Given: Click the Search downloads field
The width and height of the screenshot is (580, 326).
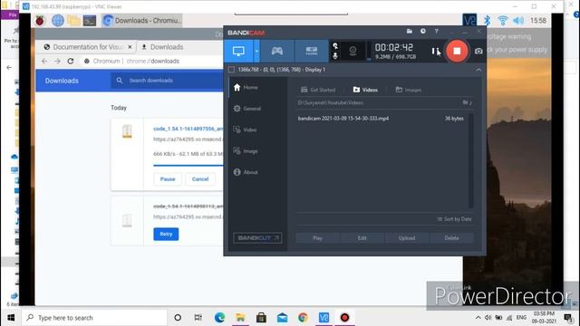Looking at the screenshot, I should click(167, 81).
